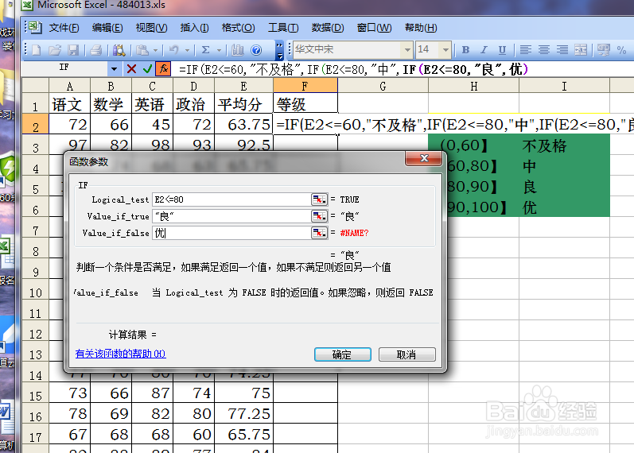Collapse dialog via Value_if_true range selector
The image size is (634, 453).
click(319, 216)
